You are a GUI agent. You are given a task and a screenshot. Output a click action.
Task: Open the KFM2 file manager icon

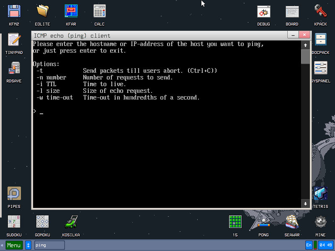[14, 11]
